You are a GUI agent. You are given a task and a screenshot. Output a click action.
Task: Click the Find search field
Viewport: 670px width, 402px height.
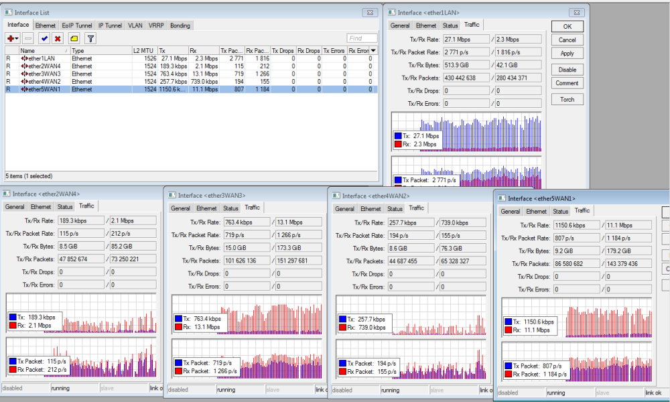tap(362, 38)
